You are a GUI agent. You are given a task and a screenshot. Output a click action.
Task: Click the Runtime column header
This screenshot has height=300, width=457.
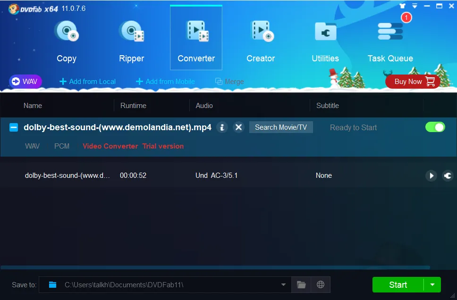click(x=133, y=106)
